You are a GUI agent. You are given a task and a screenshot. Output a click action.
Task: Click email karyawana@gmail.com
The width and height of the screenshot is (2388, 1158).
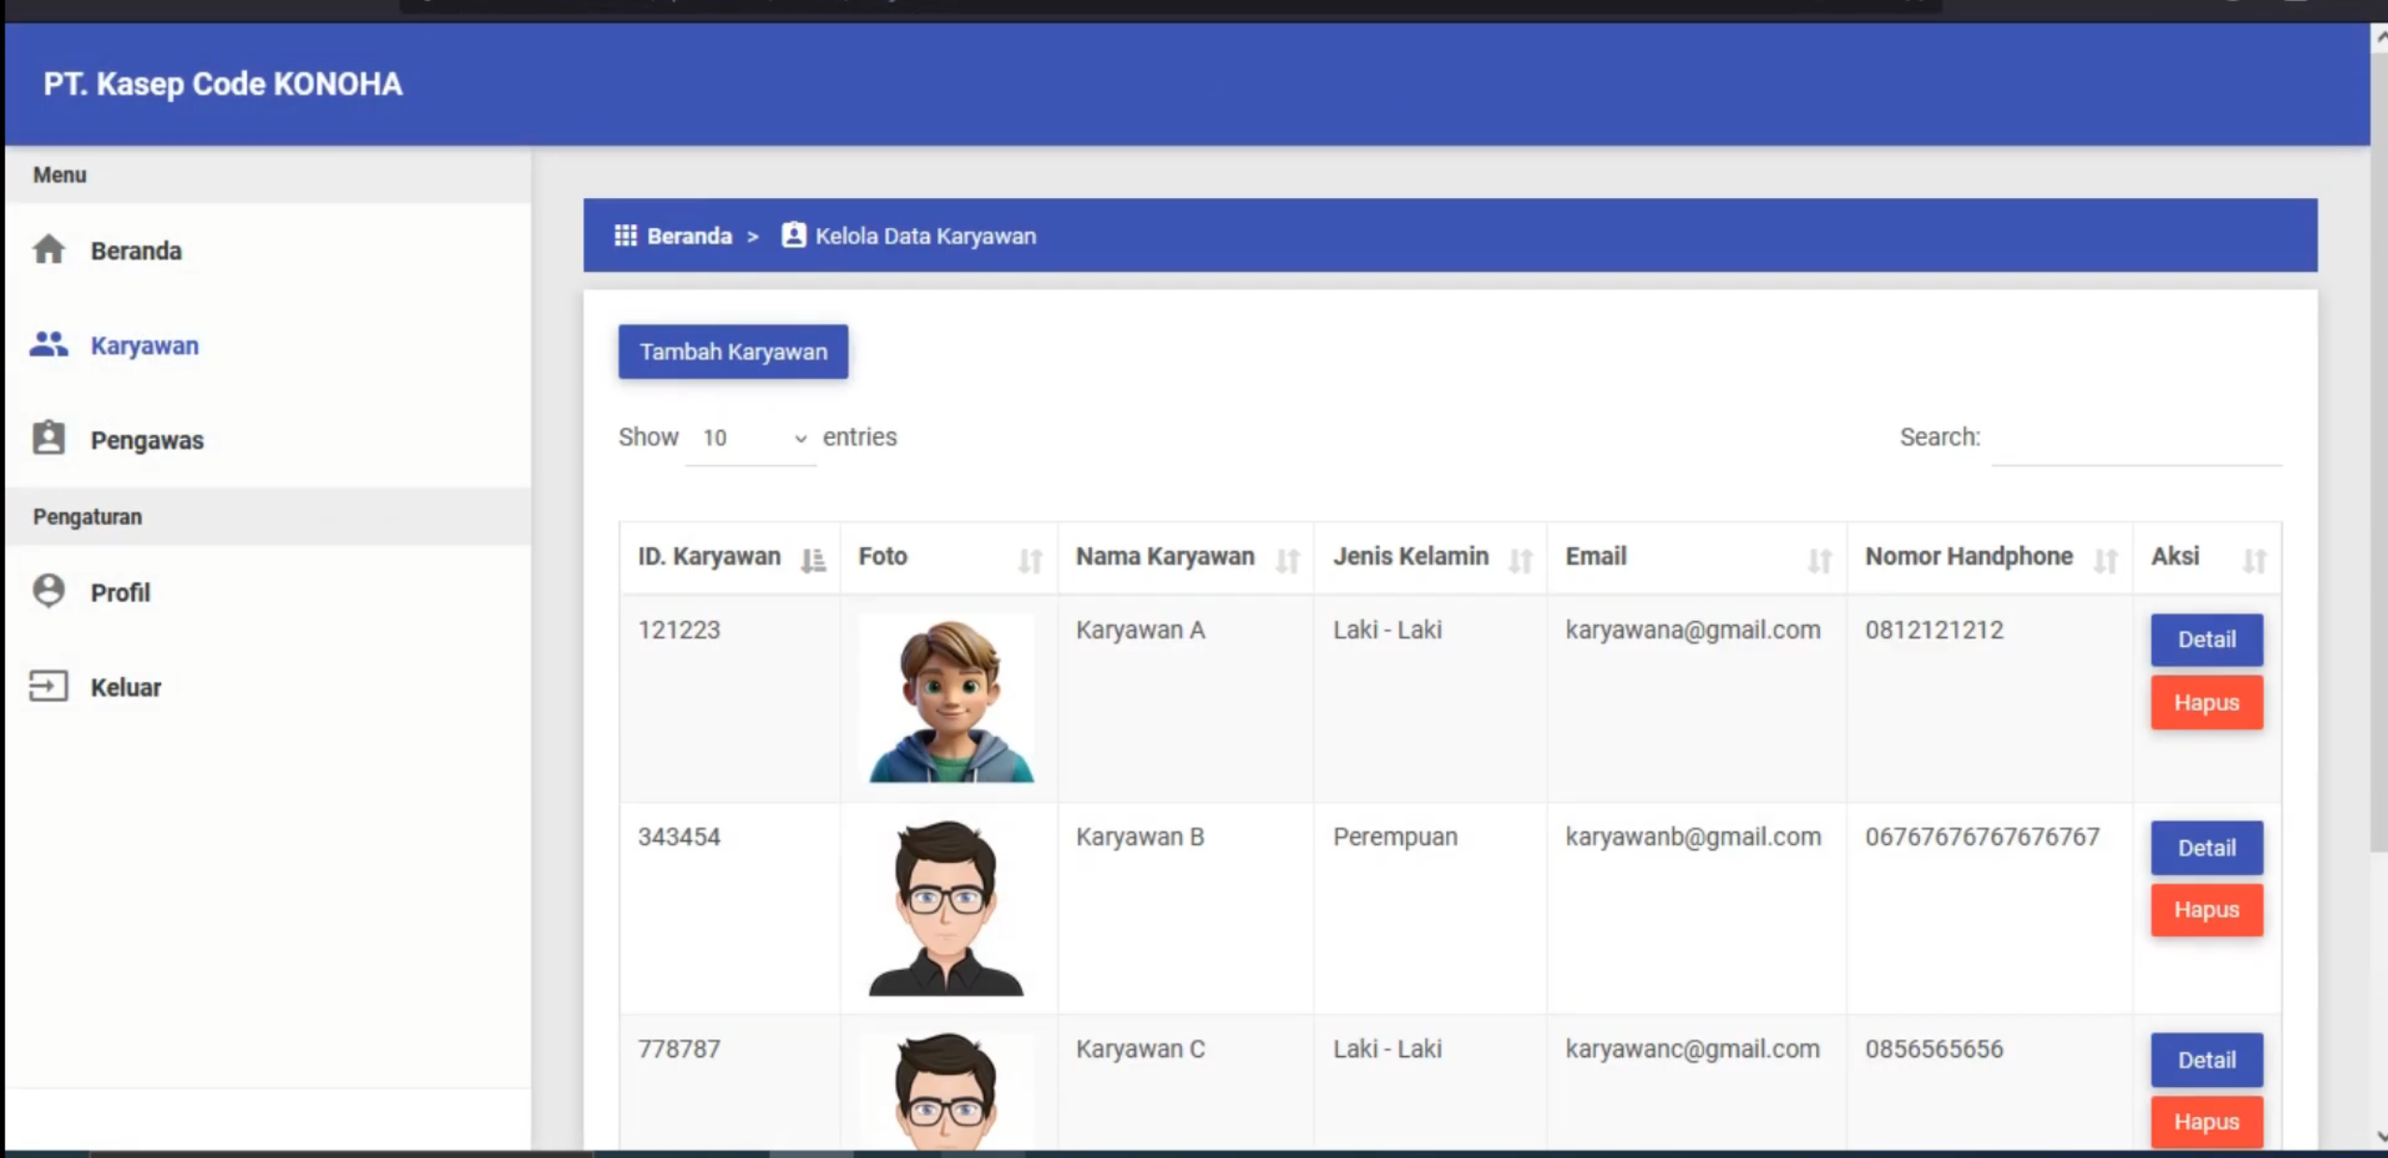(x=1693, y=630)
